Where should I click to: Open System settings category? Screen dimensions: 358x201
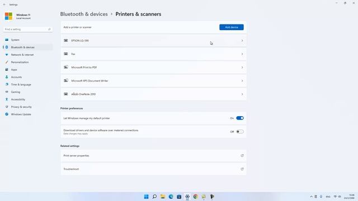[27, 40]
